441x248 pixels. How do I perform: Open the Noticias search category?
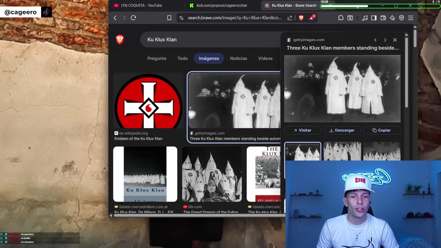(x=238, y=59)
